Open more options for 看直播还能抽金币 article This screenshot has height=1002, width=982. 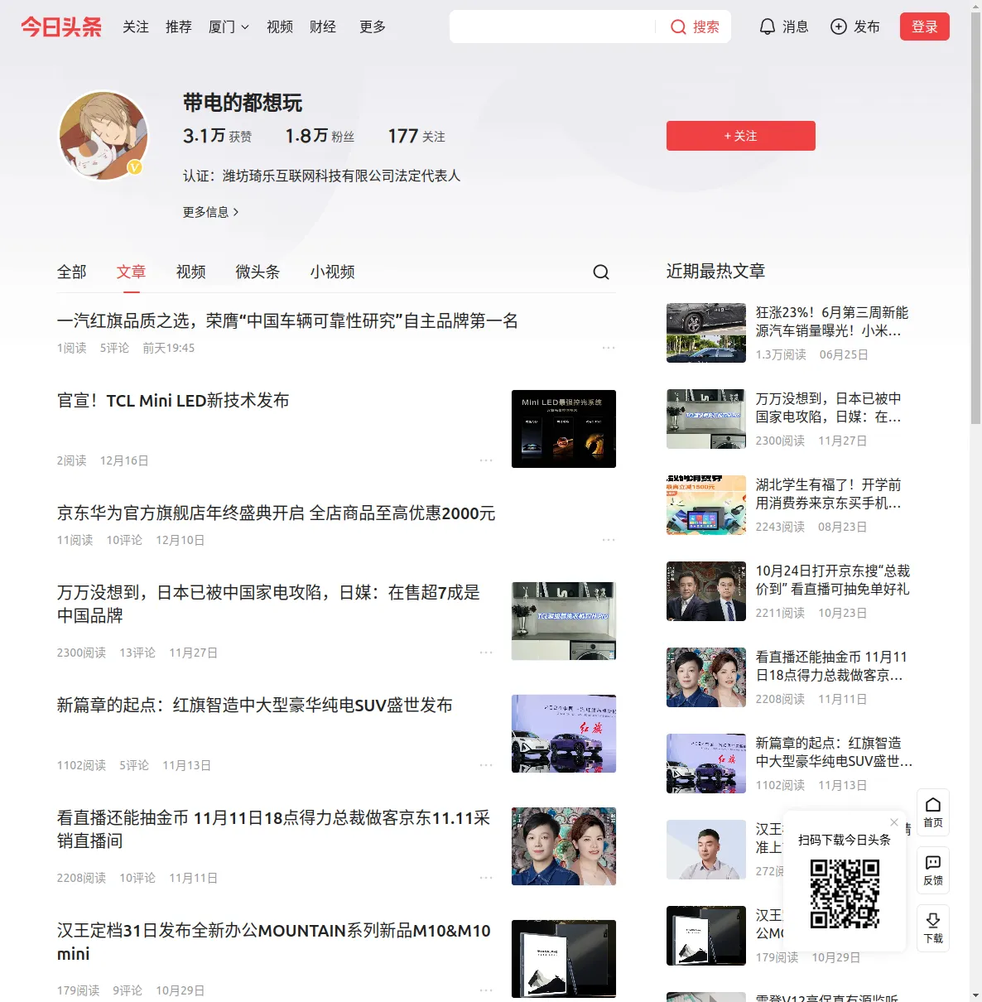(x=486, y=878)
